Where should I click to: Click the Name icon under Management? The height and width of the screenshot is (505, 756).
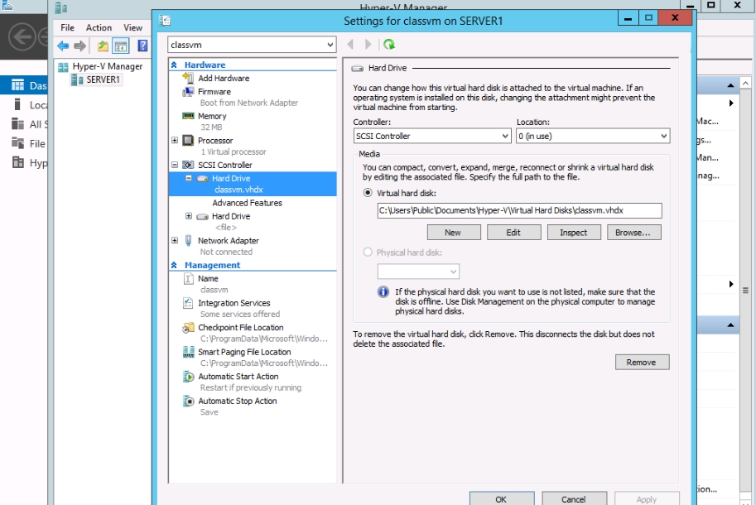[189, 278]
